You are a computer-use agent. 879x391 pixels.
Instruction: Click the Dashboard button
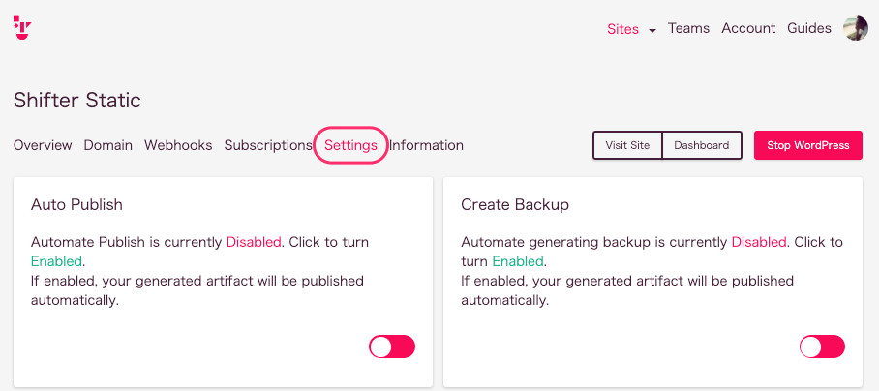coord(702,145)
